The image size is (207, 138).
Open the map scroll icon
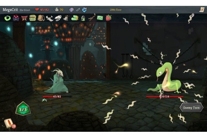[202, 10]
